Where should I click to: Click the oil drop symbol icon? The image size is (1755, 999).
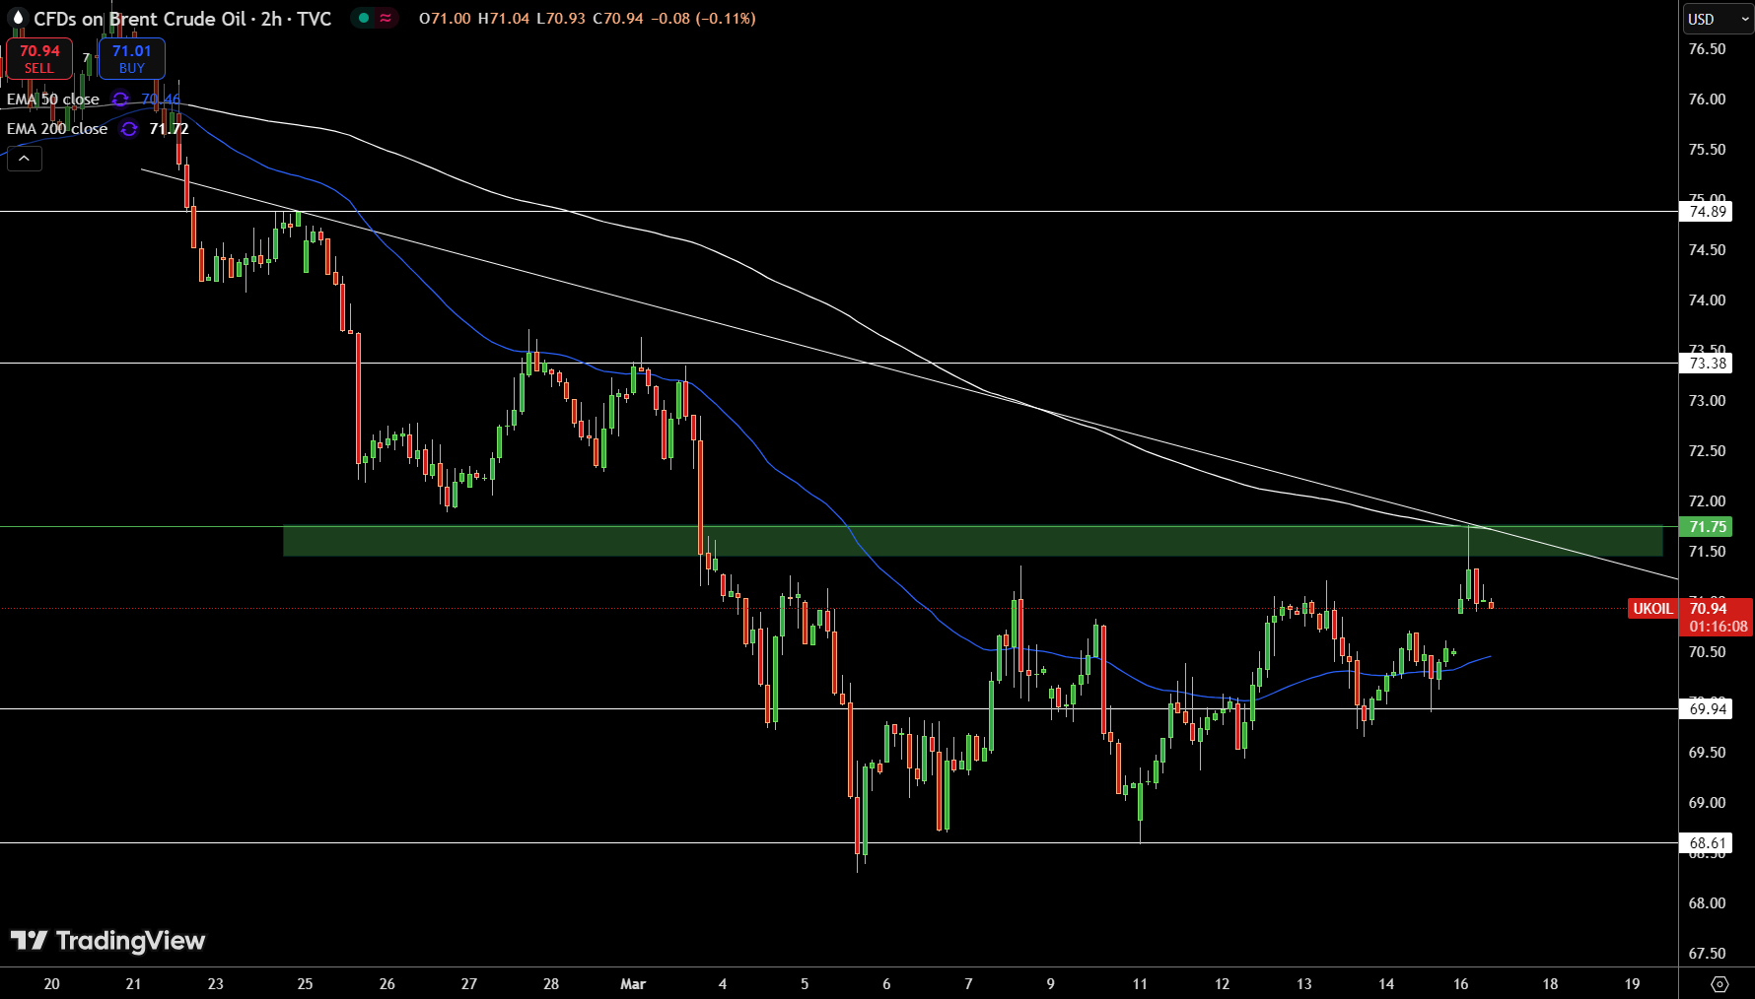click(x=17, y=18)
